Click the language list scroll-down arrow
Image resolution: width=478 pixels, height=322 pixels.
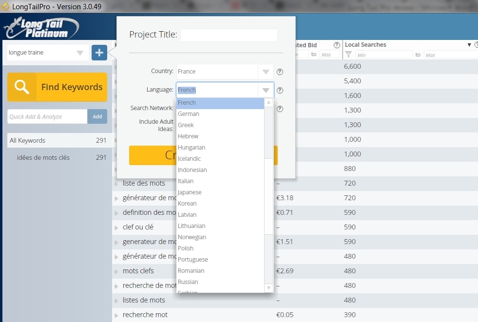coord(268,287)
